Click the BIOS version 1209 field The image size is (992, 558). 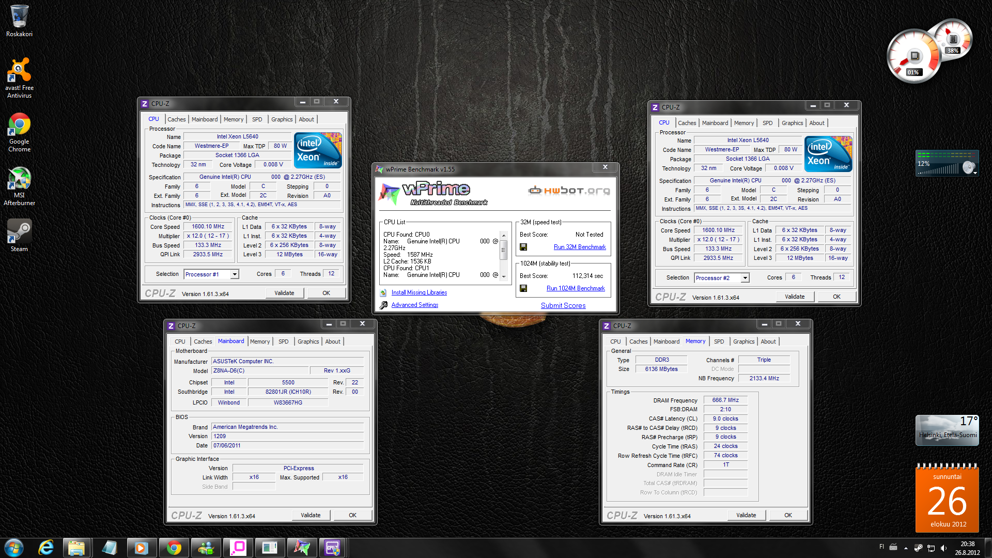tap(287, 436)
